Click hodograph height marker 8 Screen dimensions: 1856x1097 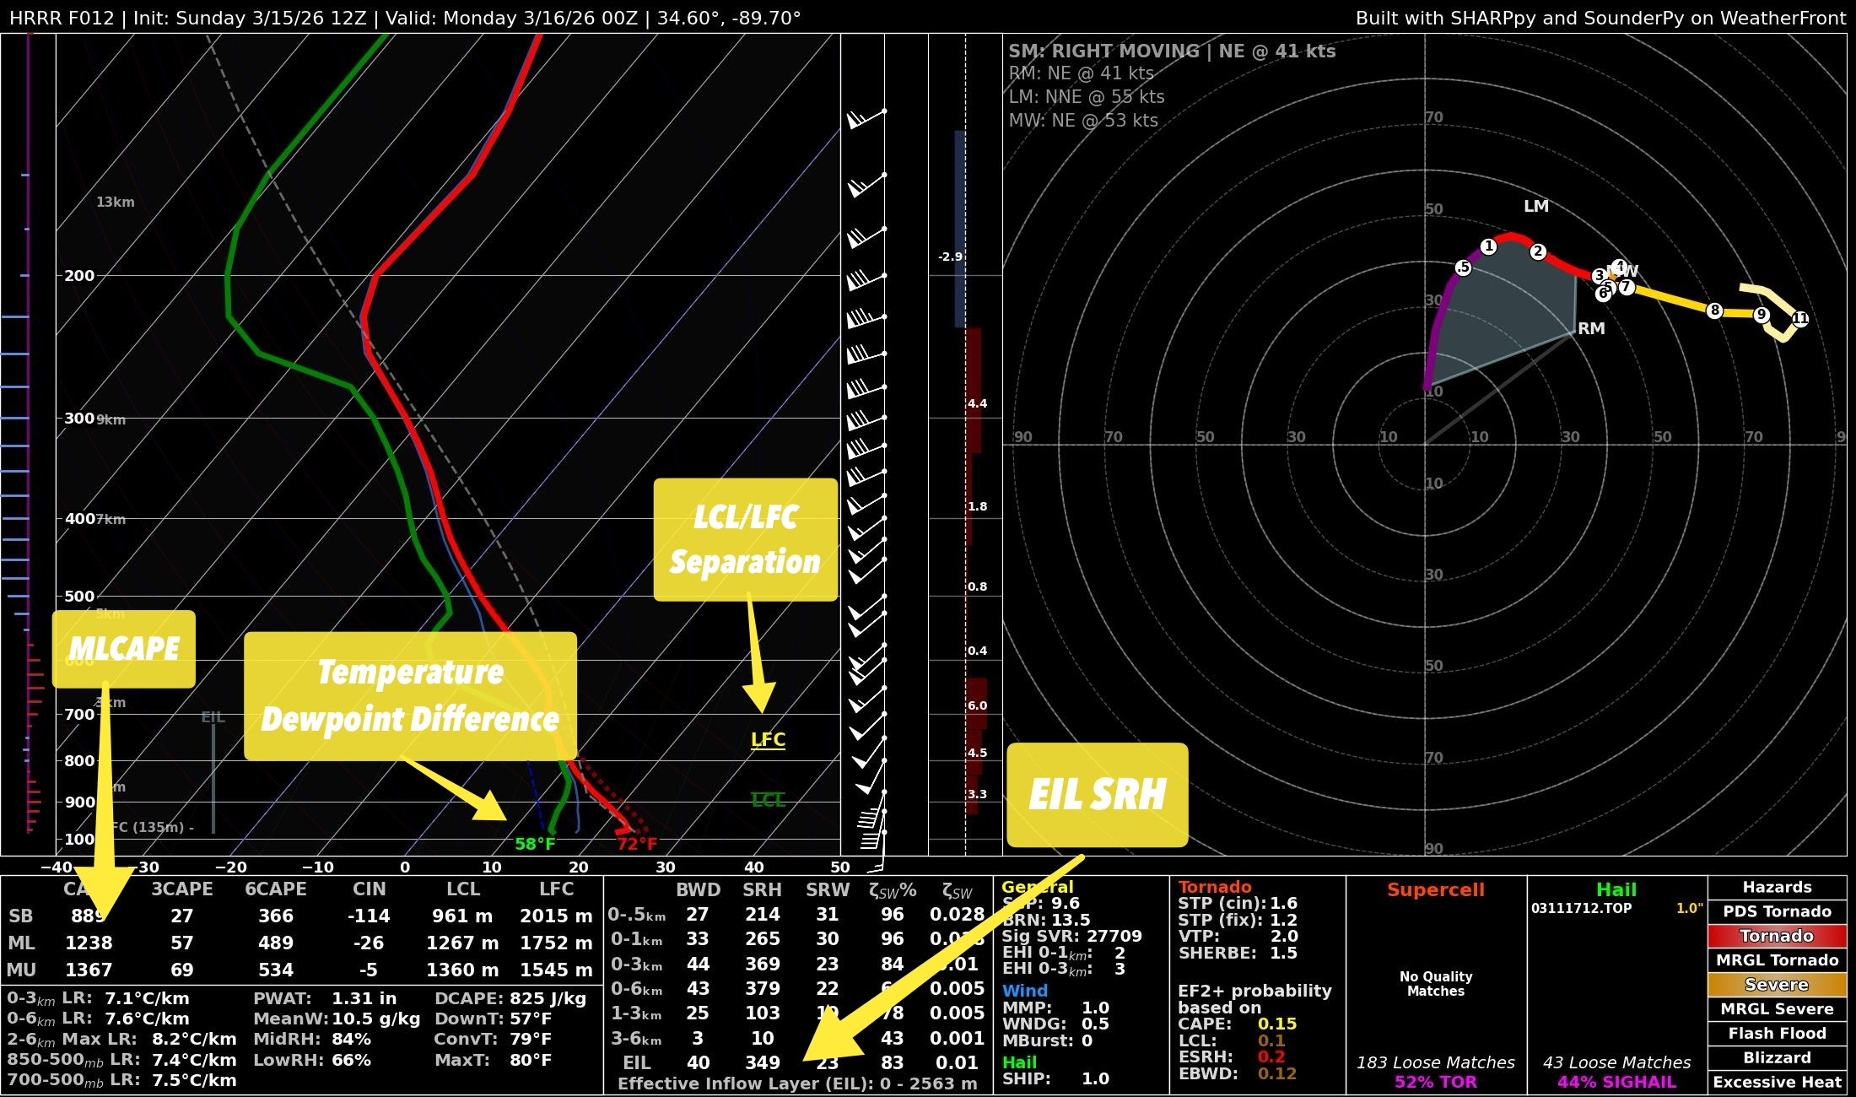coord(1714,311)
